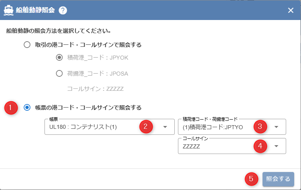Choose the 積荷港_コード：JPYOK radio button
Image resolution: width=301 pixels, height=190 pixels.
[x=59, y=58]
